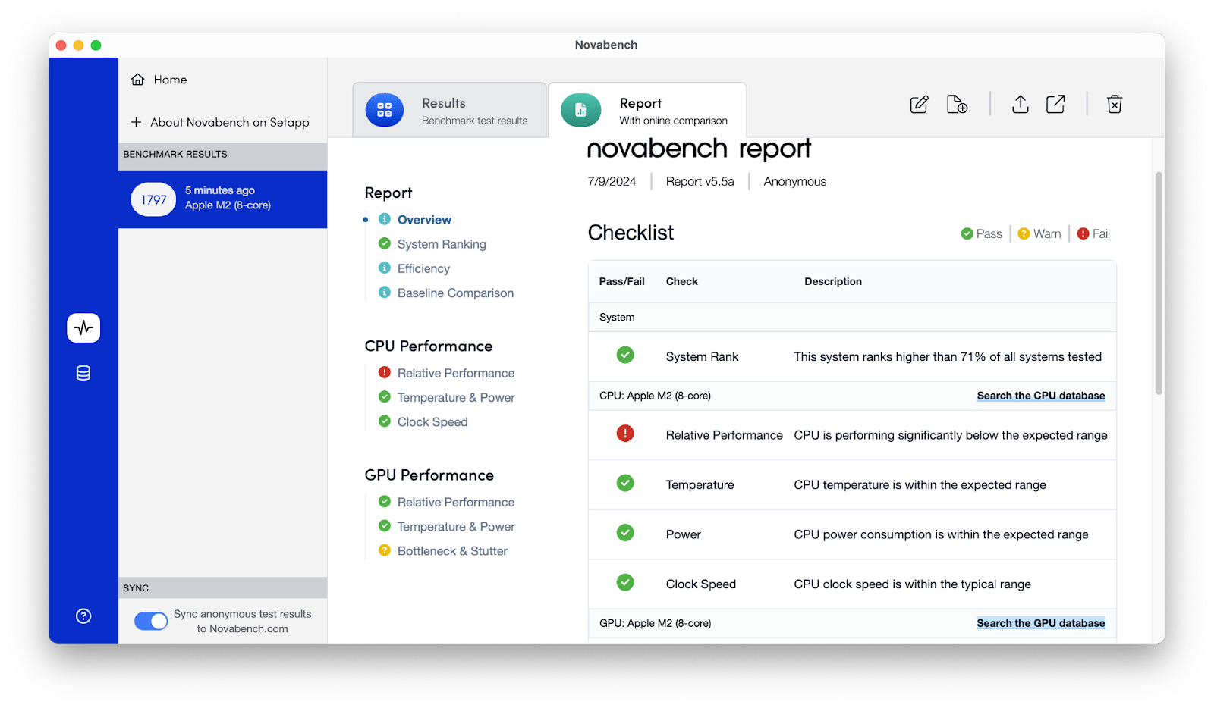Open GPU Temperature & Power section
This screenshot has width=1214, height=708.
(x=456, y=526)
